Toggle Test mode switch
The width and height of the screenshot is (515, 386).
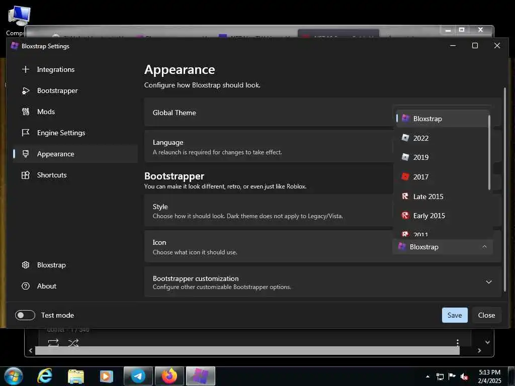pyautogui.click(x=25, y=315)
